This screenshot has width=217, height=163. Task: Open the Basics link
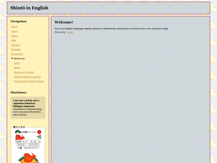pos(15,36)
